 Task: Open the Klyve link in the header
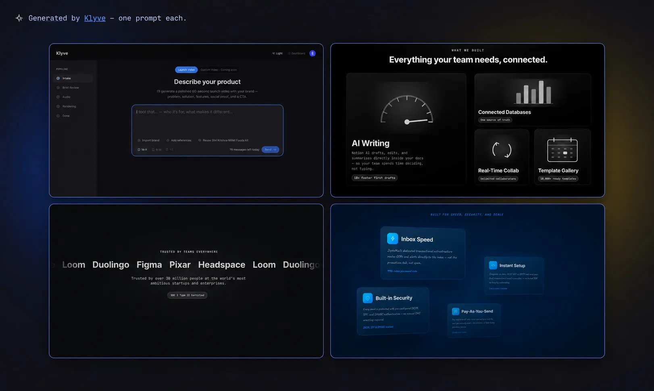(x=95, y=18)
